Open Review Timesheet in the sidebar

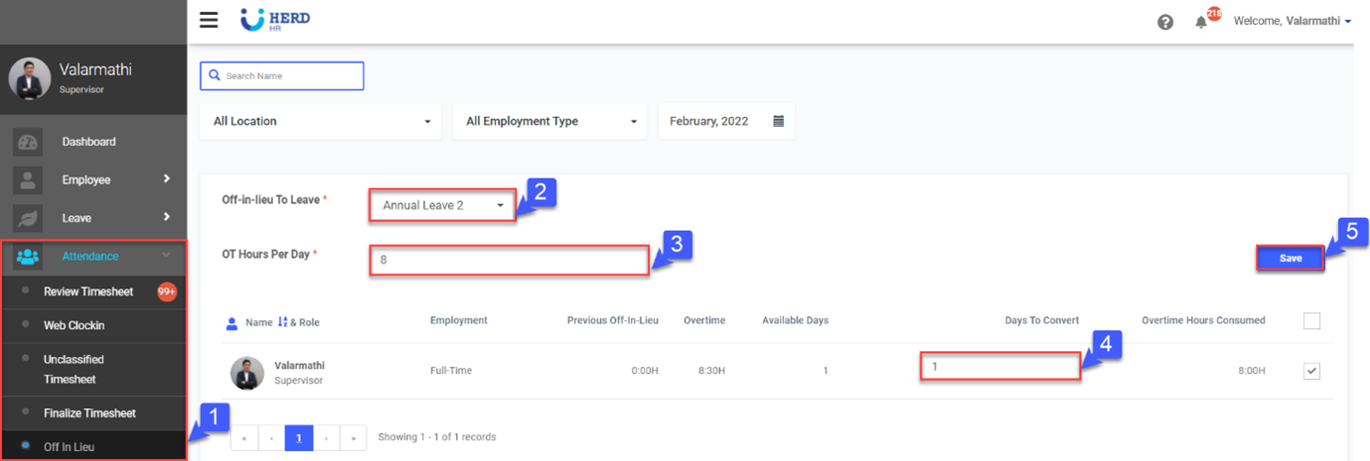[88, 291]
